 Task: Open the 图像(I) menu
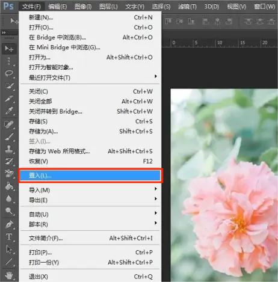pos(83,7)
